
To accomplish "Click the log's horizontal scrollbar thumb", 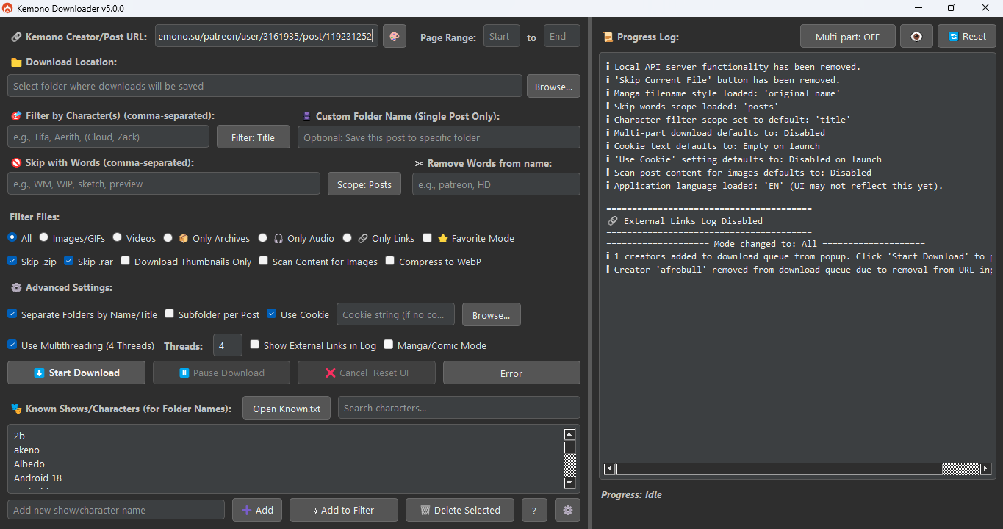I will (x=779, y=469).
